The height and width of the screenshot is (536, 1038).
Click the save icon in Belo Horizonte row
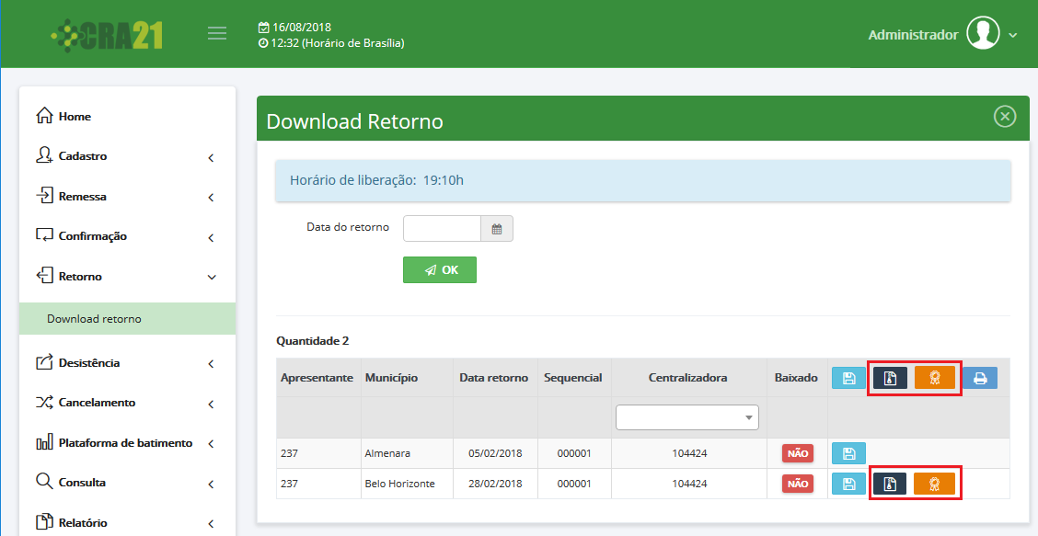(x=848, y=484)
